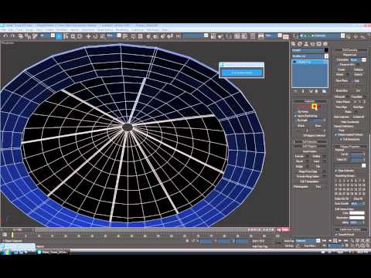Enable the By Vertex checkbox
This screenshot has width=371, height=278.
point(295,112)
